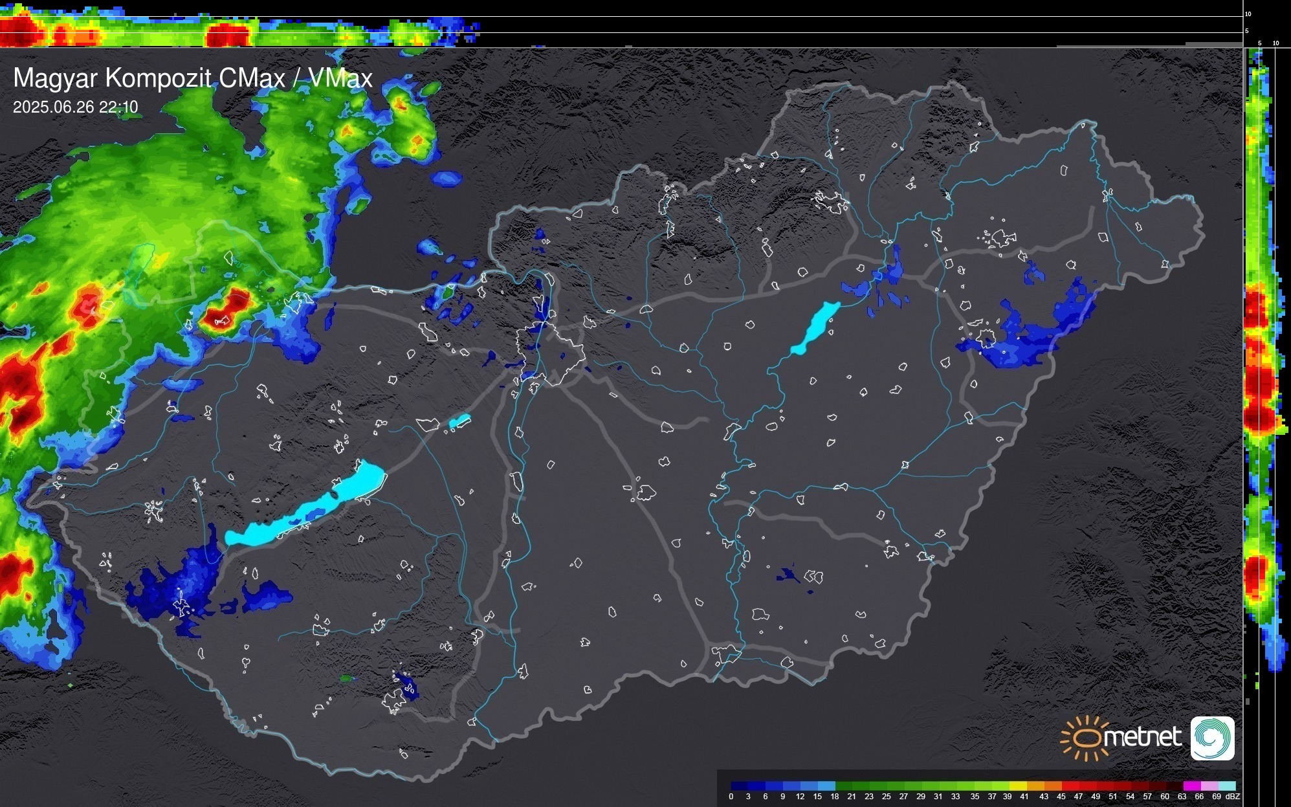Click the 2025.06.26 22:10 timestamp
The image size is (1291, 807).
point(75,107)
